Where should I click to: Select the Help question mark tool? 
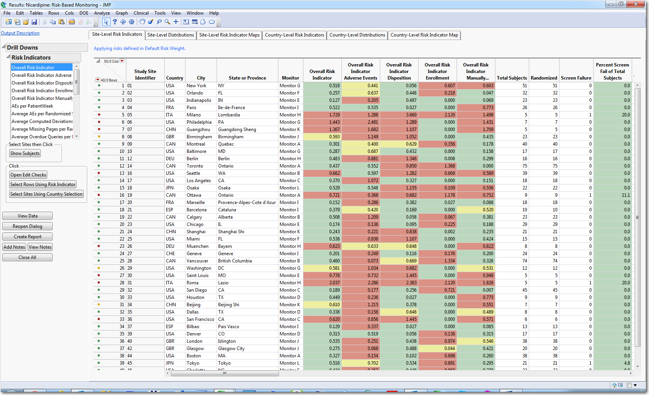pyautogui.click(x=114, y=22)
